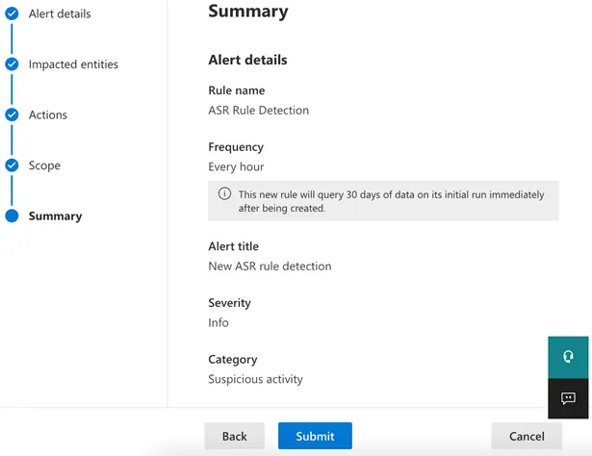Click the info icon in the notice banner
The width and height of the screenshot is (592, 456).
tap(224, 194)
